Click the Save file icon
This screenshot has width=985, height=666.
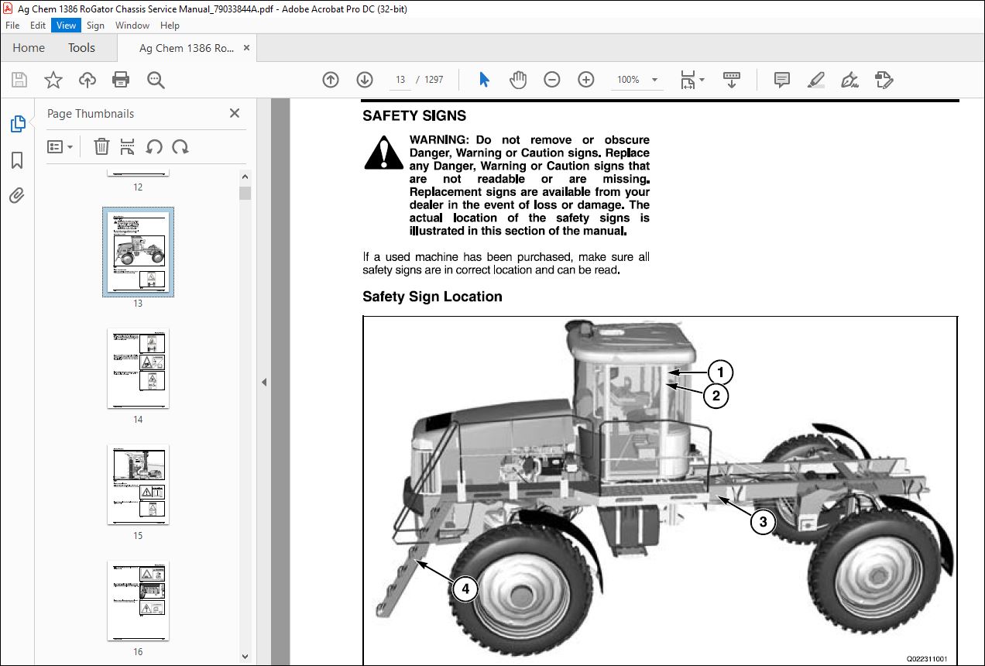click(19, 80)
